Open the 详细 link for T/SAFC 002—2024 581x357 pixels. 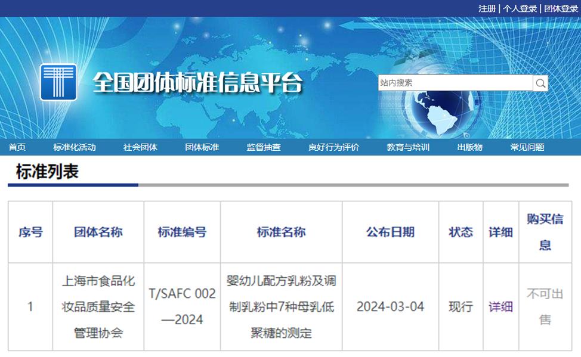pos(500,307)
